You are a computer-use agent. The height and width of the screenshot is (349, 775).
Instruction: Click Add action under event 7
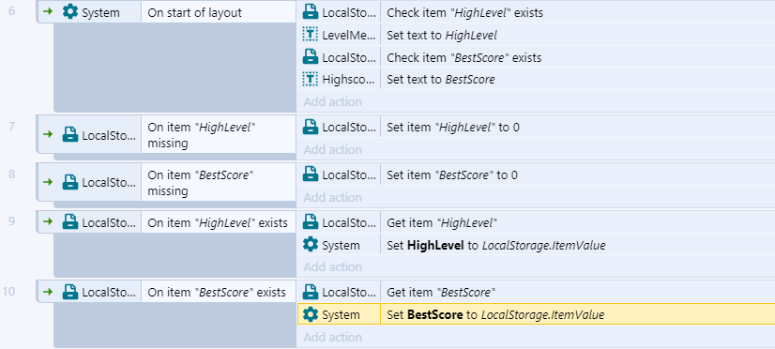(333, 149)
